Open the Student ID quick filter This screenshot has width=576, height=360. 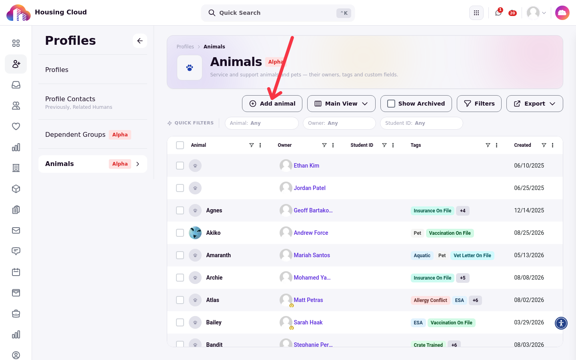pyautogui.click(x=421, y=123)
